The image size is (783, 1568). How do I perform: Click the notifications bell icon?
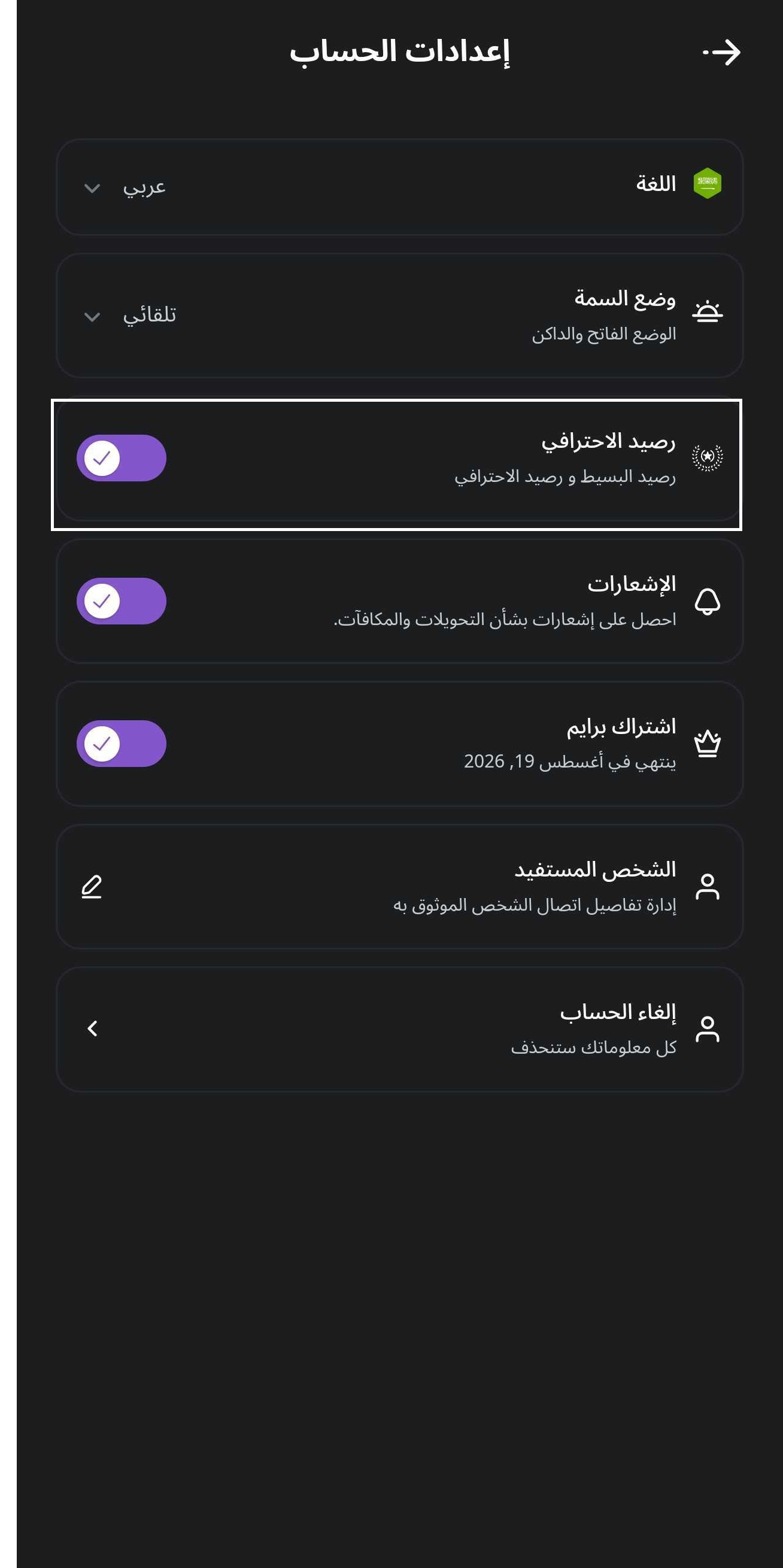[x=707, y=601]
